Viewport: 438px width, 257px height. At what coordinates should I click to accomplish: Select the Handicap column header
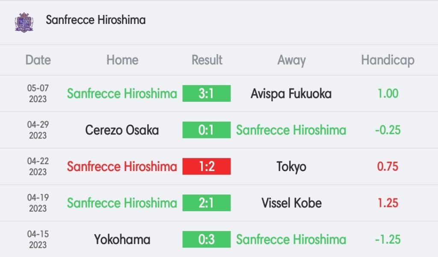click(x=388, y=61)
